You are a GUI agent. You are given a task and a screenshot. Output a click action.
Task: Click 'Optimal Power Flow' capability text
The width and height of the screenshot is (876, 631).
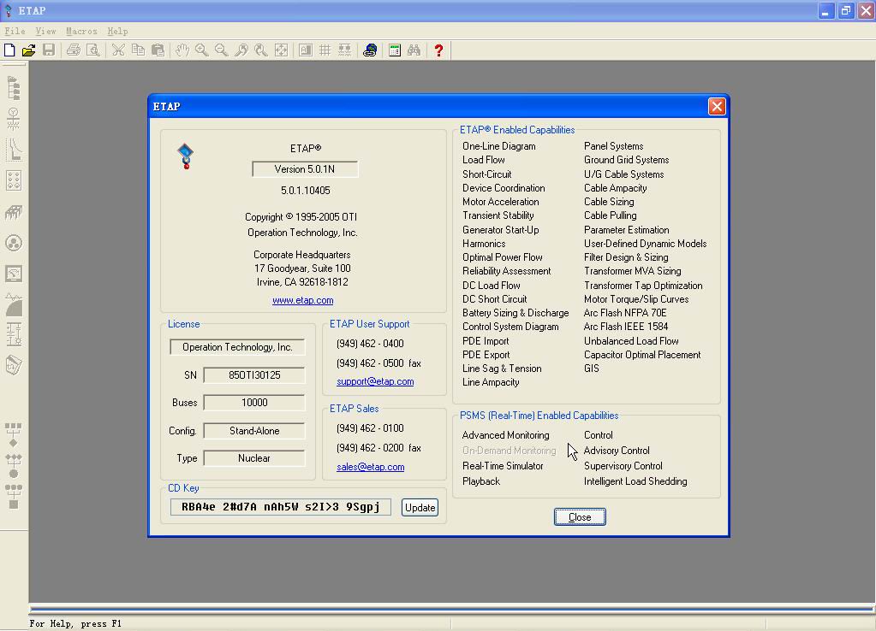coord(503,257)
